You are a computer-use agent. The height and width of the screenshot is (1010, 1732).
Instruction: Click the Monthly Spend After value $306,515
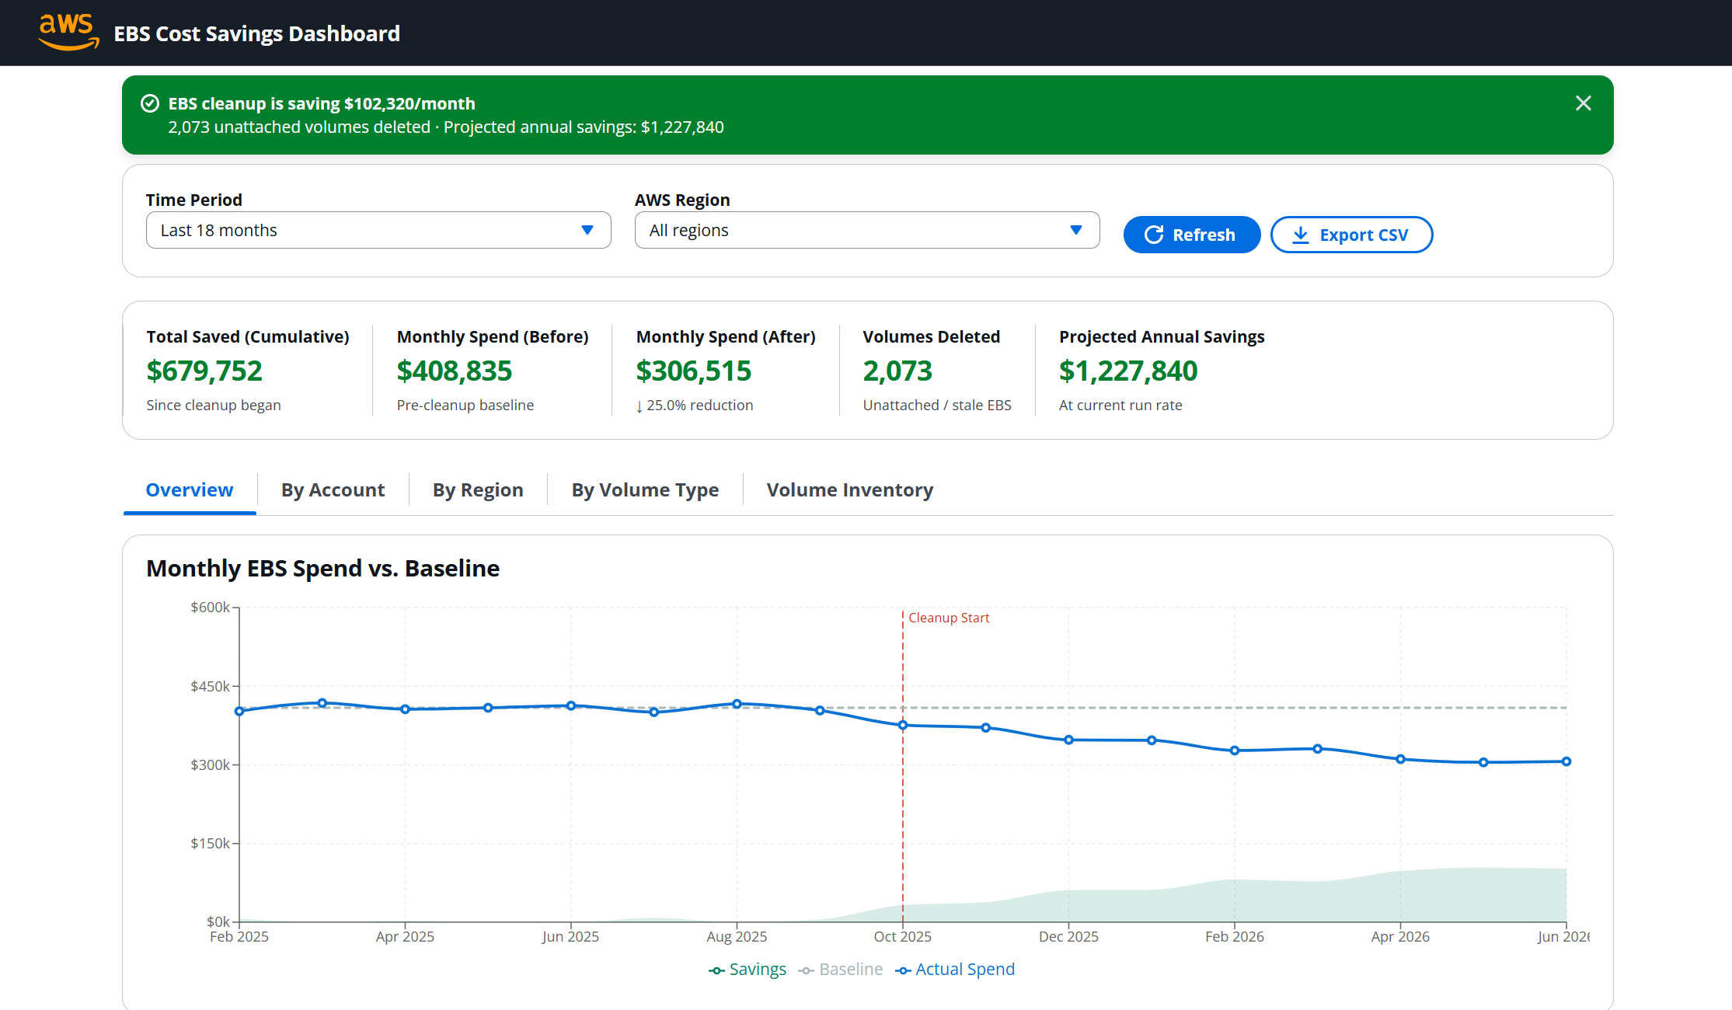[x=694, y=371]
